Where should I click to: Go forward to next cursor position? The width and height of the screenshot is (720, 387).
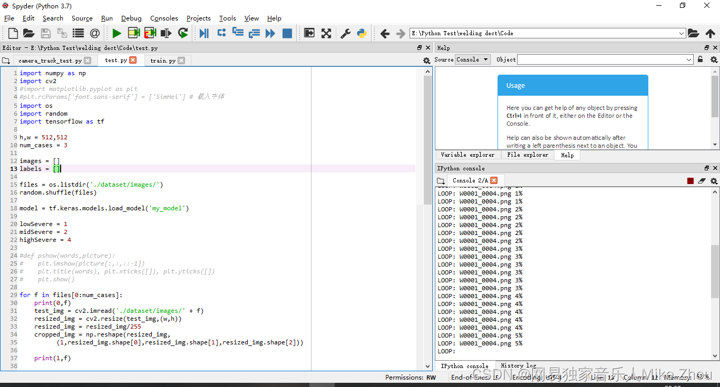(401, 33)
